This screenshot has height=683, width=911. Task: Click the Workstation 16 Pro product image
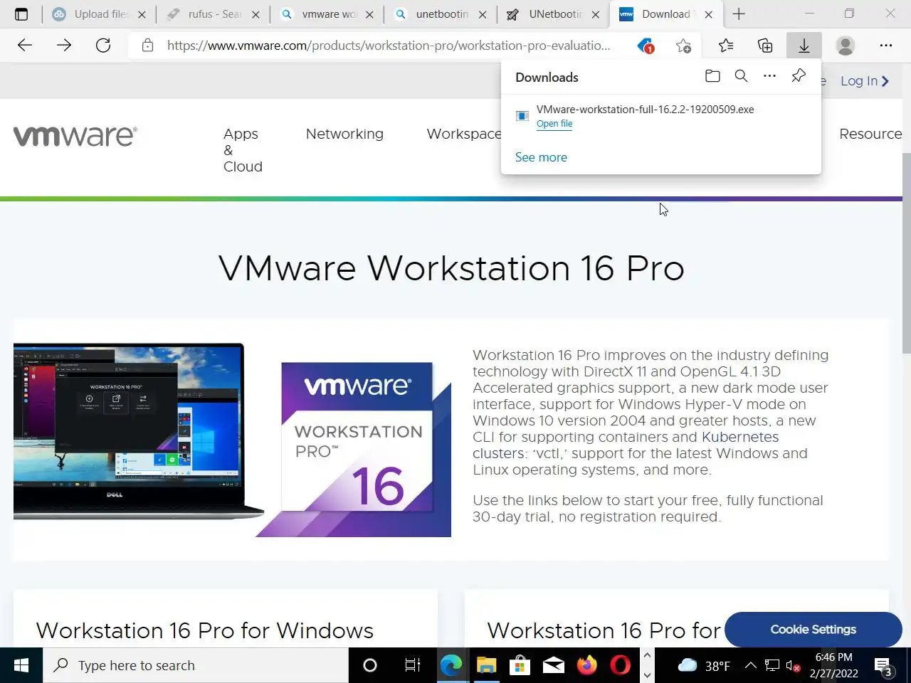click(232, 440)
